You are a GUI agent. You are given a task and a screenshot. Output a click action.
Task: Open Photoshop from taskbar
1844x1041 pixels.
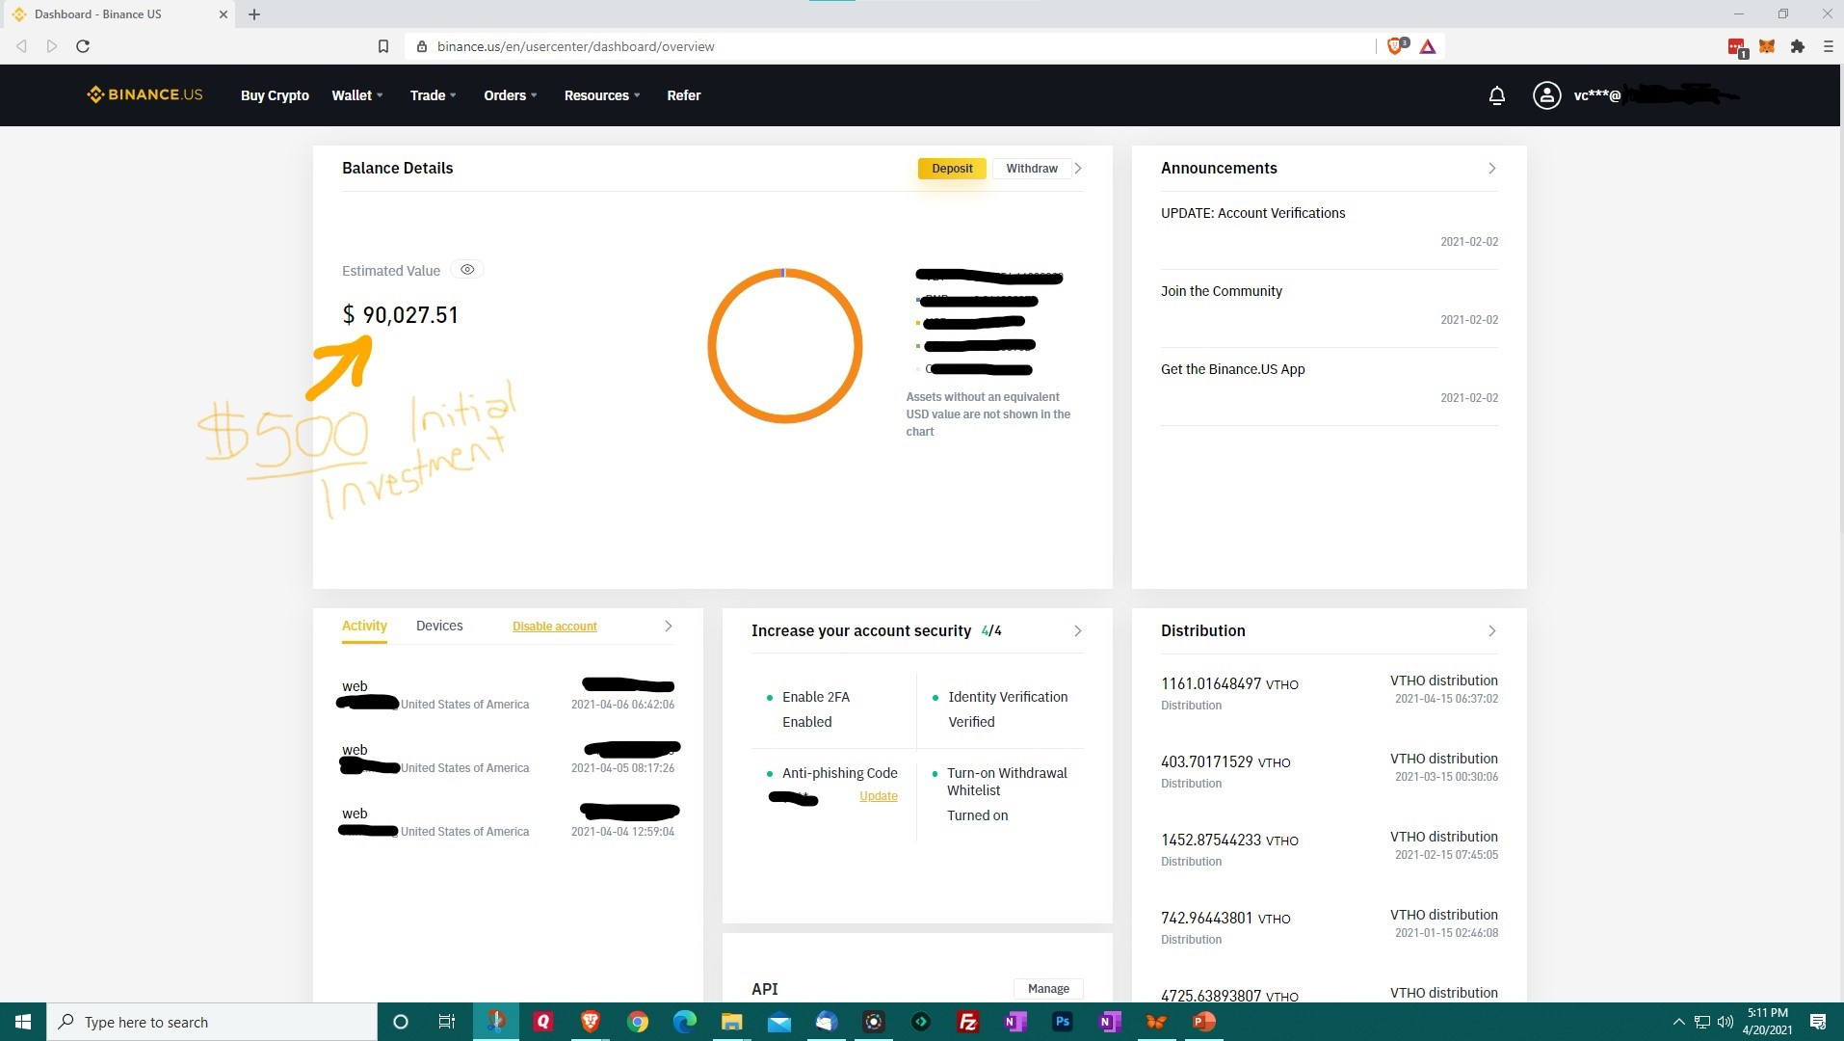[x=1062, y=1022]
